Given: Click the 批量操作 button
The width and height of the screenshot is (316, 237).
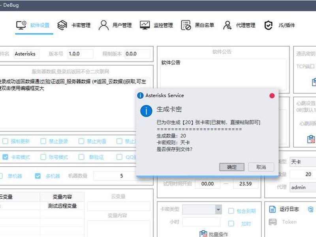Looking at the screenshot, I should coord(214,234).
